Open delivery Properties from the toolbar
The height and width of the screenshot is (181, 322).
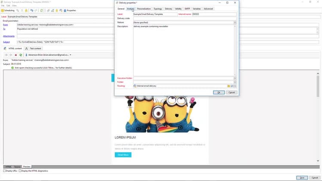[x=70, y=10]
